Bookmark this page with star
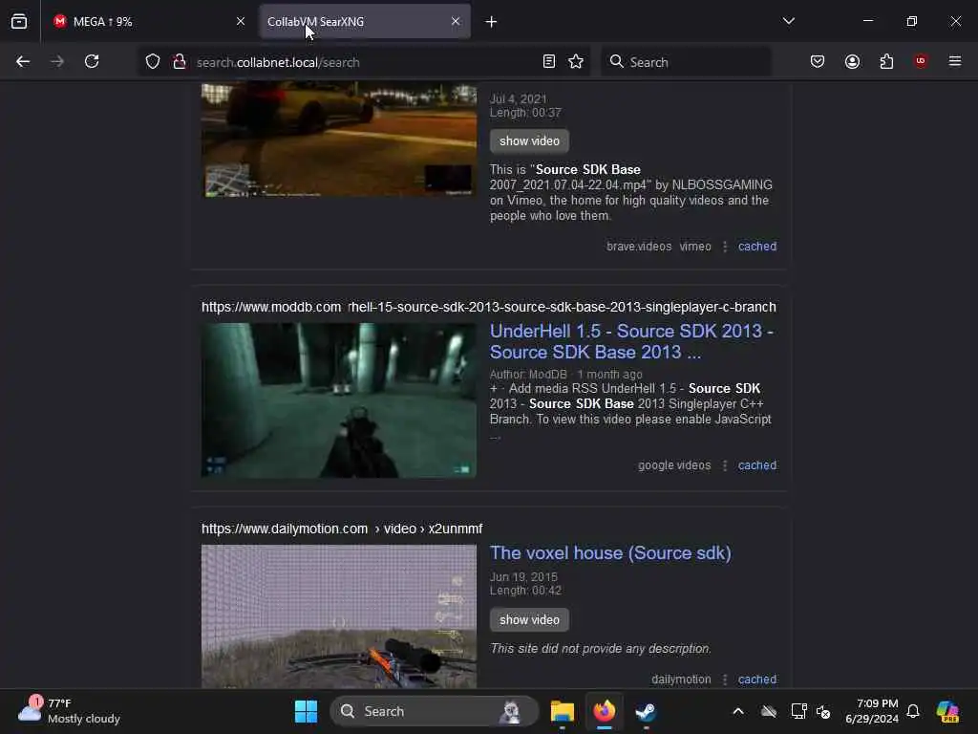This screenshot has height=734, width=978. tap(576, 61)
